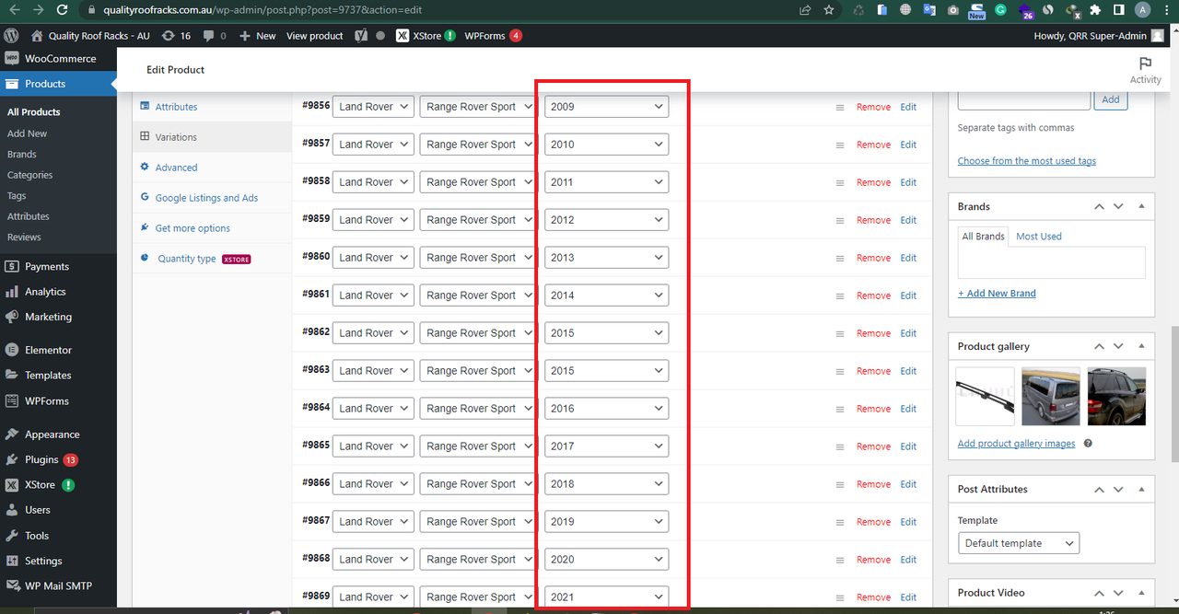
Task: Open Analytics in the sidebar
Action: tap(59, 292)
